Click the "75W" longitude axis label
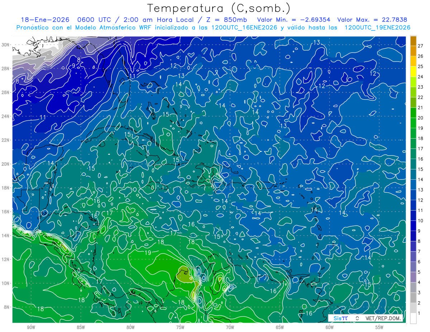430x332 pixels. (180, 327)
